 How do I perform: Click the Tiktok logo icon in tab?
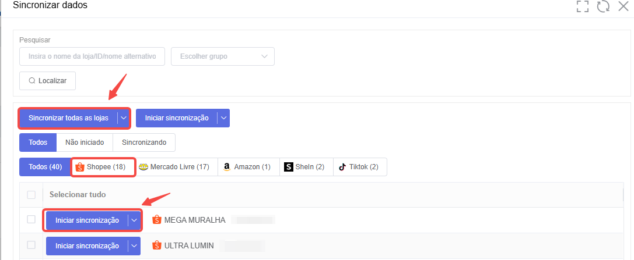click(342, 167)
